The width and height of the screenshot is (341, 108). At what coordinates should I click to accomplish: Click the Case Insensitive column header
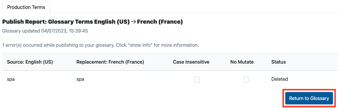[191, 62]
